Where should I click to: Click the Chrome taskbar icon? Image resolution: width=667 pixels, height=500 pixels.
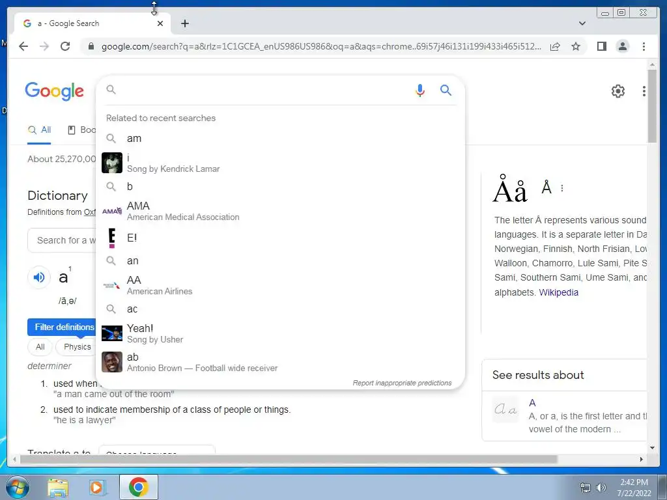click(x=138, y=487)
